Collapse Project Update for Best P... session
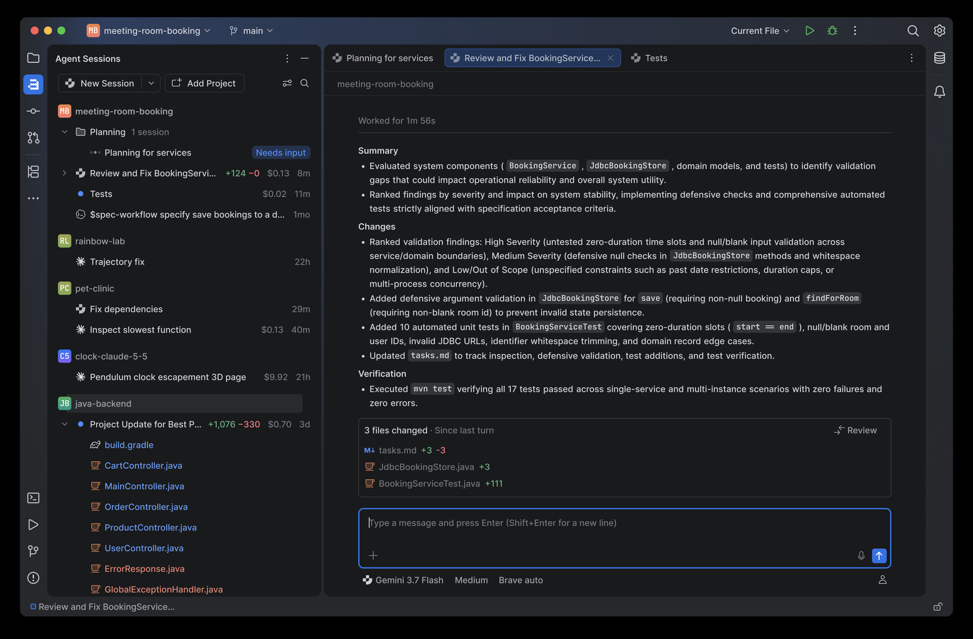The width and height of the screenshot is (973, 639). (64, 424)
